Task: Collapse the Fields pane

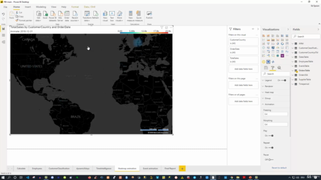Action: coord(318,29)
